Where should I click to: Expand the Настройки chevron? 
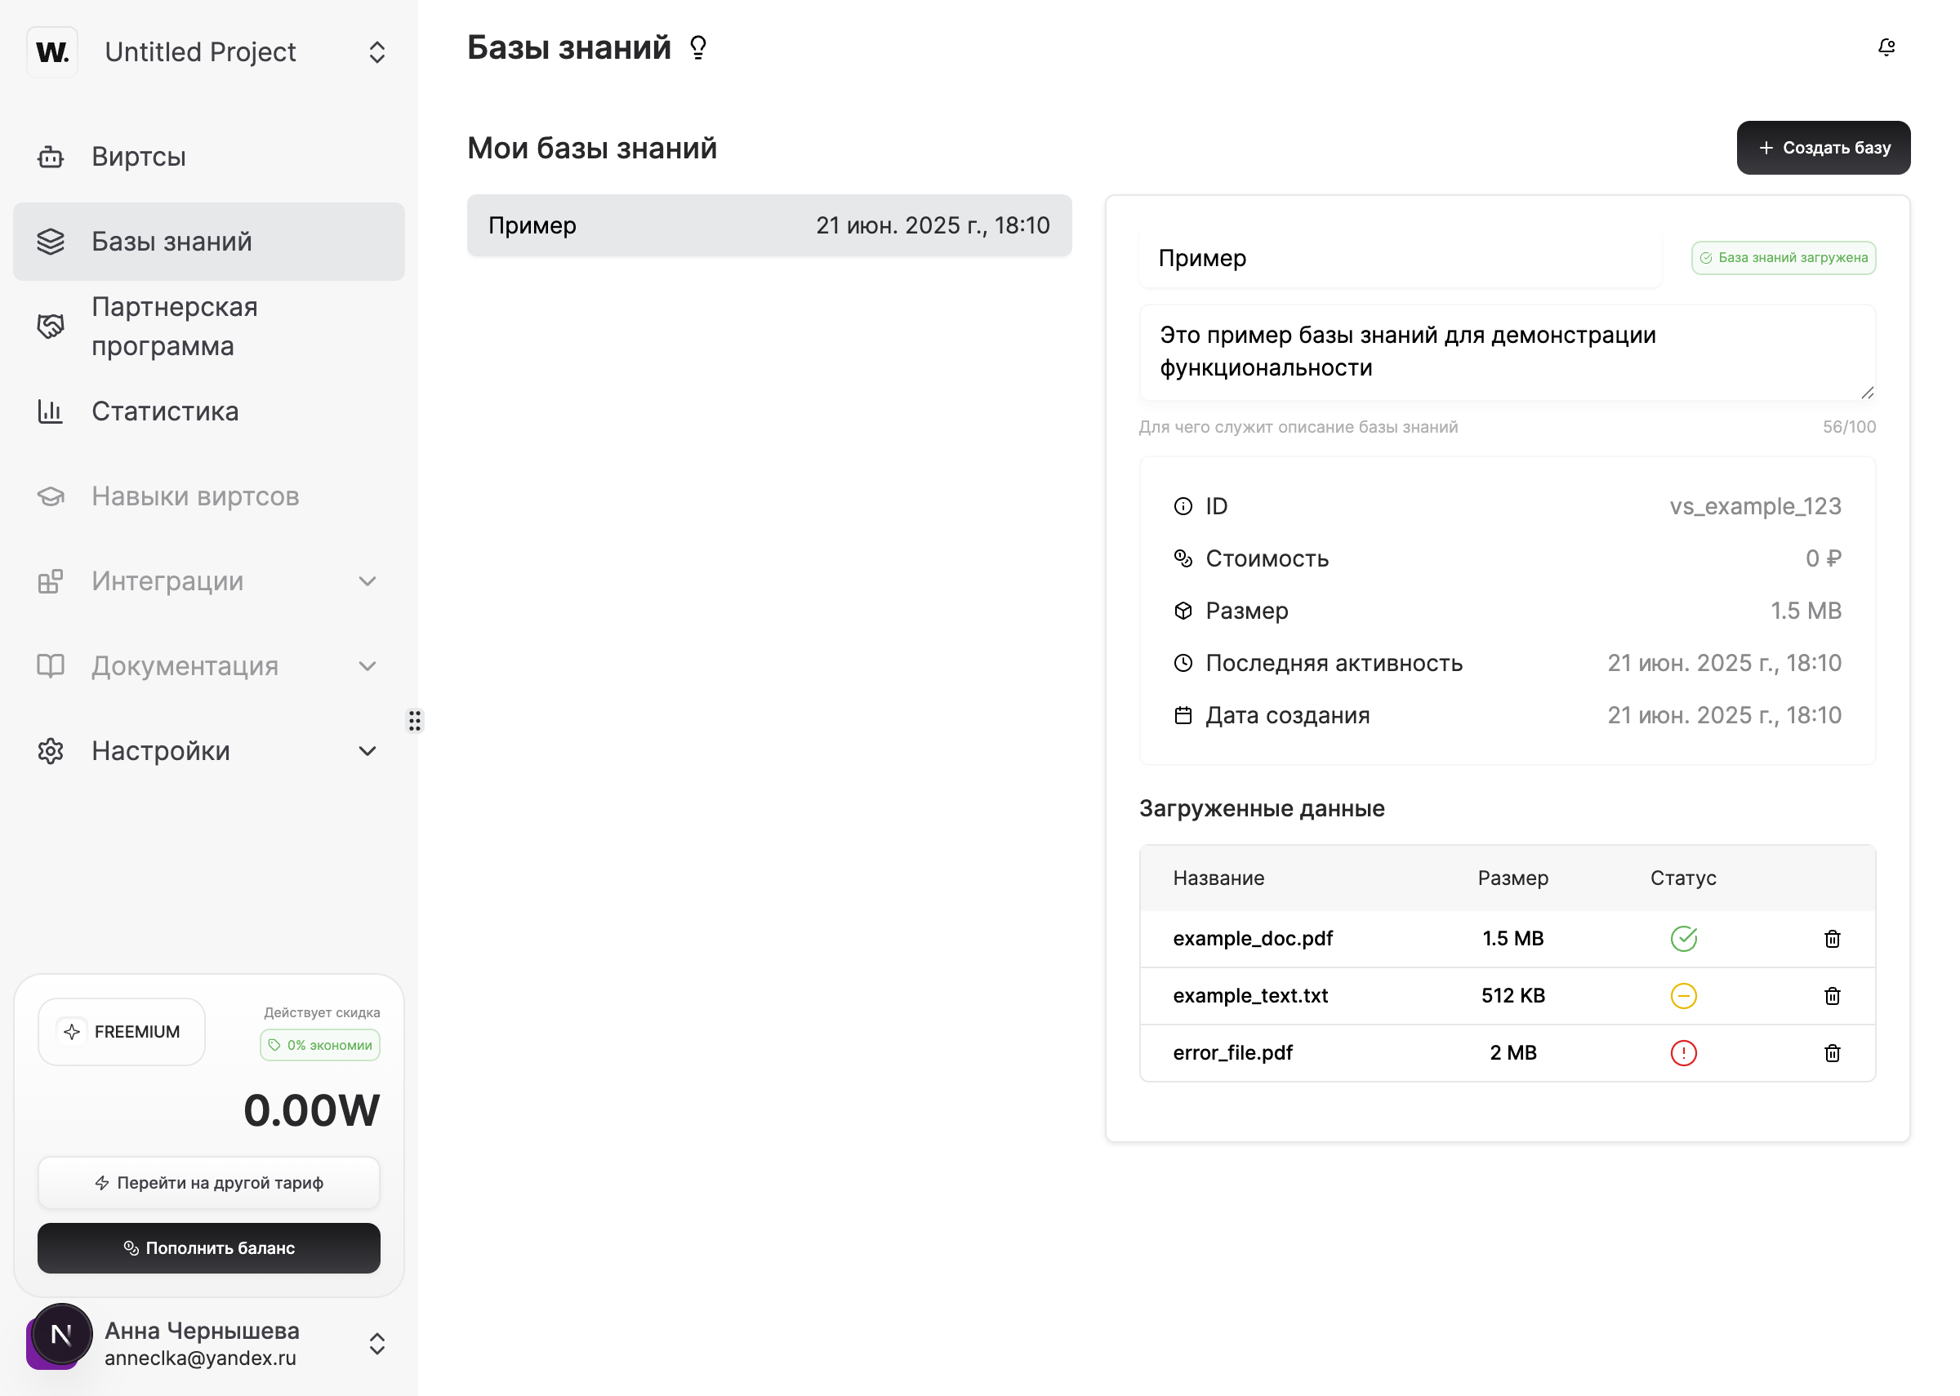(367, 751)
